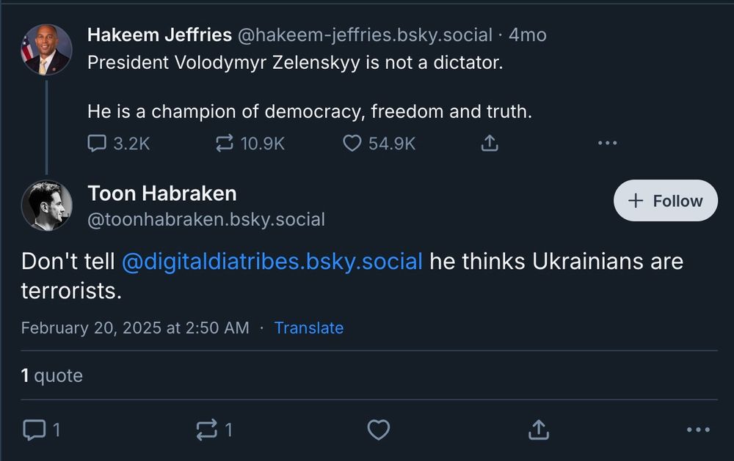The width and height of the screenshot is (734, 461).
Task: Translate Toon Habraken's post
Action: 308,328
